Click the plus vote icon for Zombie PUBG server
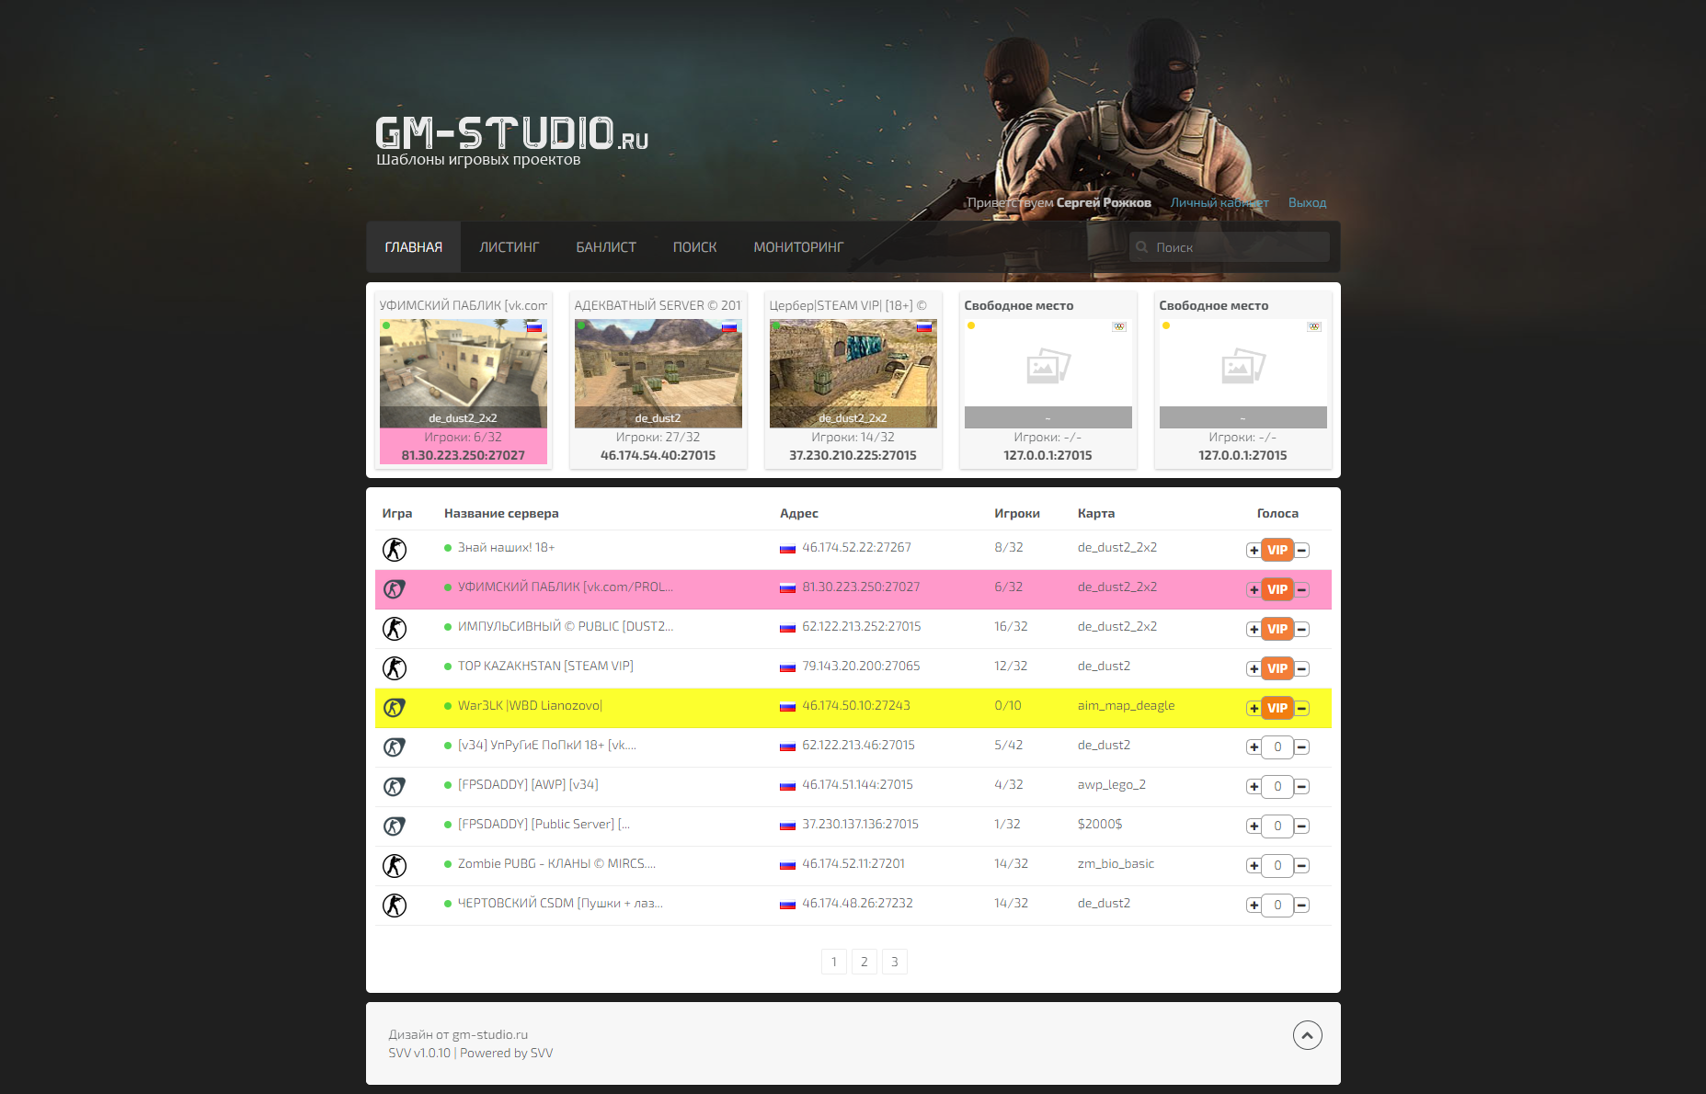Screen dimensions: 1706x1094 [x=1254, y=866]
